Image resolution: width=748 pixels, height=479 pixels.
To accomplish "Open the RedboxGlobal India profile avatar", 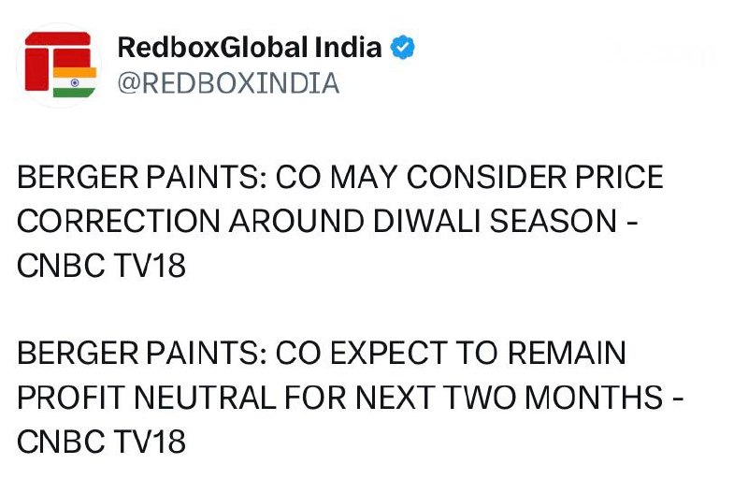I will pyautogui.click(x=60, y=65).
